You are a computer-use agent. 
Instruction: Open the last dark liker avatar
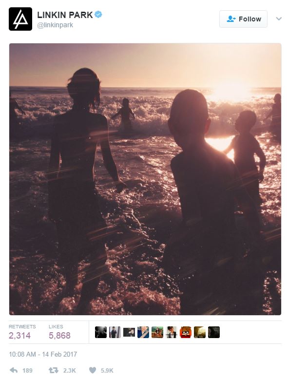click(214, 332)
